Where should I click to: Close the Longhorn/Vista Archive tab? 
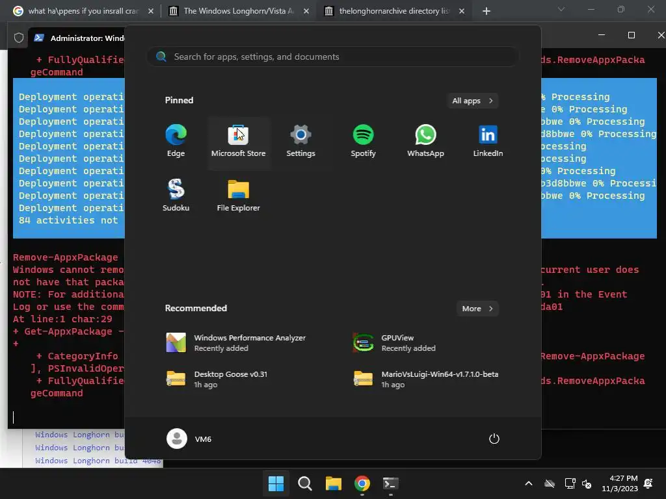(x=306, y=11)
